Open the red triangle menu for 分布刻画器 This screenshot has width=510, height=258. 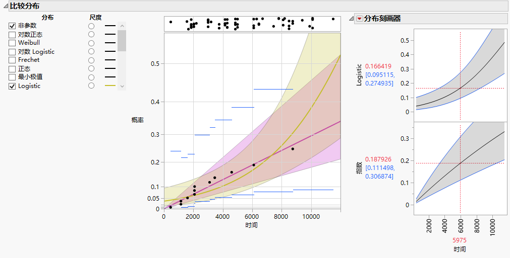click(x=359, y=19)
